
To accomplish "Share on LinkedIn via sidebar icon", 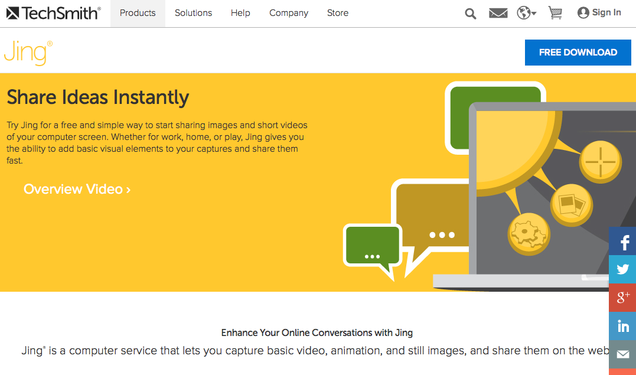I will coord(622,326).
